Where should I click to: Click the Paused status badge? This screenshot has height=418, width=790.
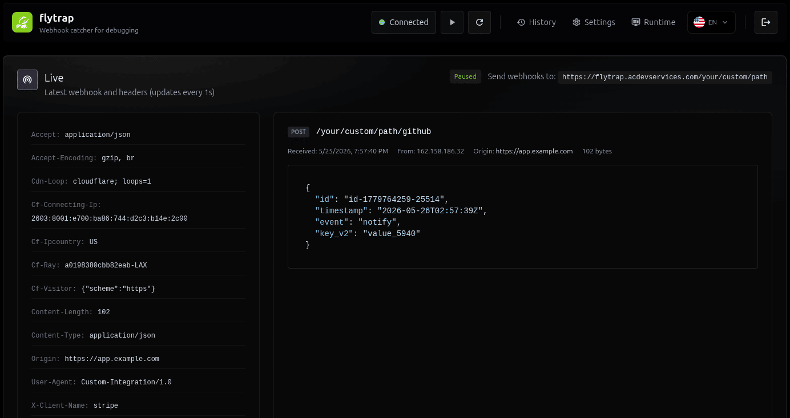[x=465, y=76]
